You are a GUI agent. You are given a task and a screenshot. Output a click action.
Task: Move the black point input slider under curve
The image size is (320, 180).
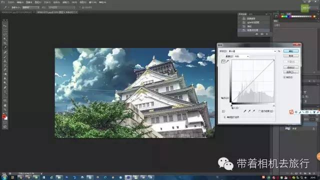pos(231,105)
